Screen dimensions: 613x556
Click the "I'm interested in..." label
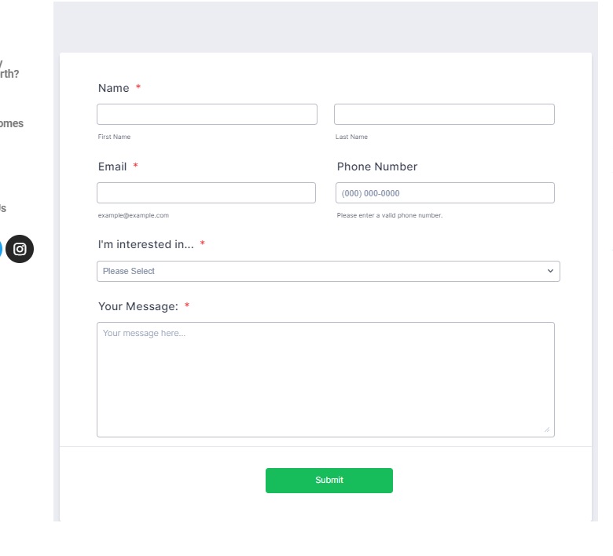pyautogui.click(x=146, y=244)
